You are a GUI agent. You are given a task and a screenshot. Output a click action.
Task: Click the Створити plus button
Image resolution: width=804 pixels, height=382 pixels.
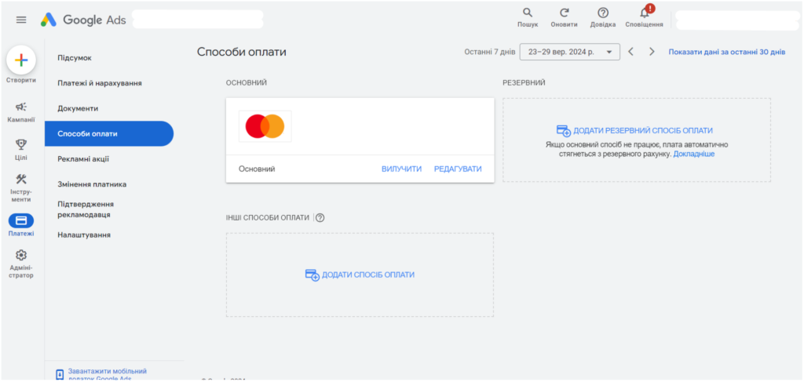21,60
